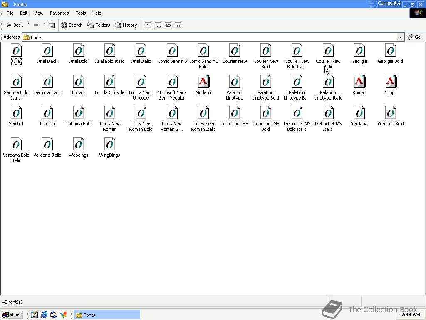Click the quick launch notepad icon
Screen dimensions: 426x320
point(35,315)
